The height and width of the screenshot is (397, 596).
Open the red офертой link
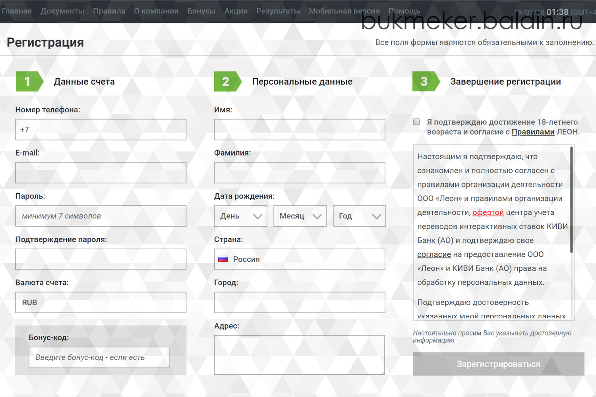(488, 212)
